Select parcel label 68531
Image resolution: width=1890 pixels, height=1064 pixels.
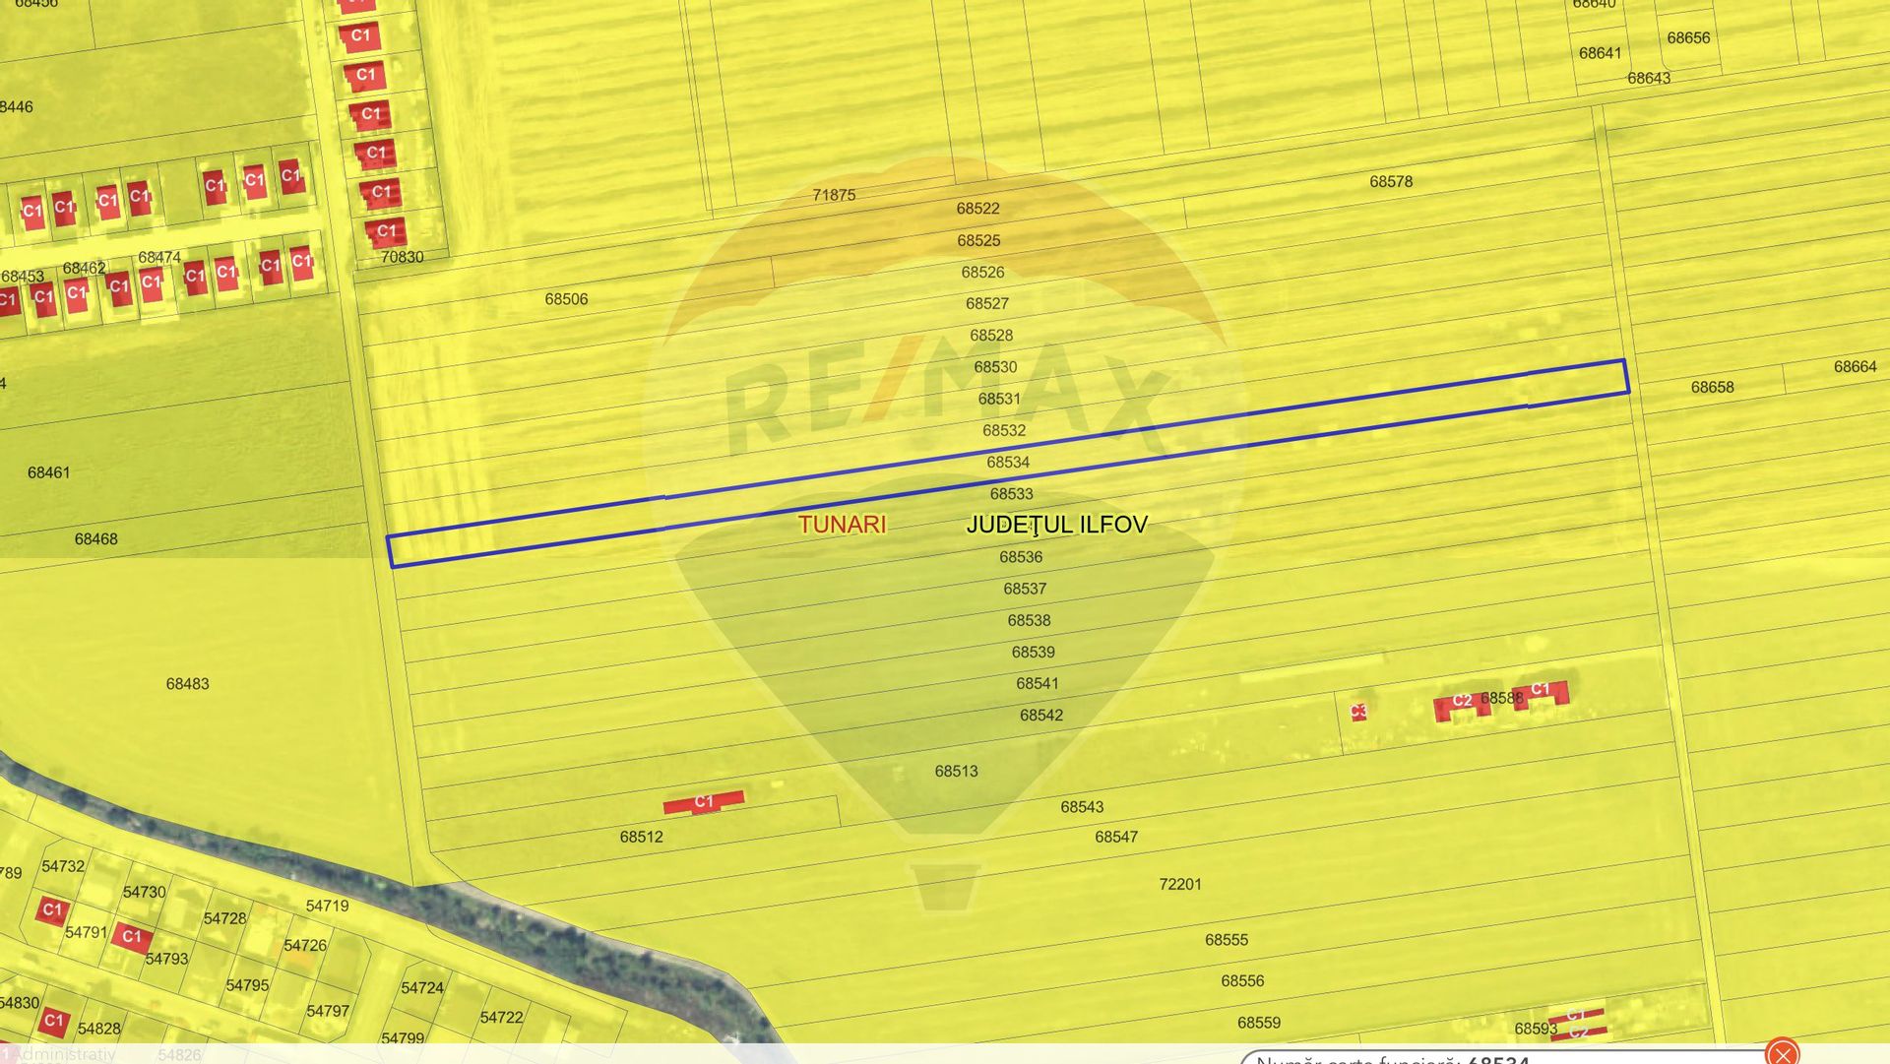pos(999,399)
